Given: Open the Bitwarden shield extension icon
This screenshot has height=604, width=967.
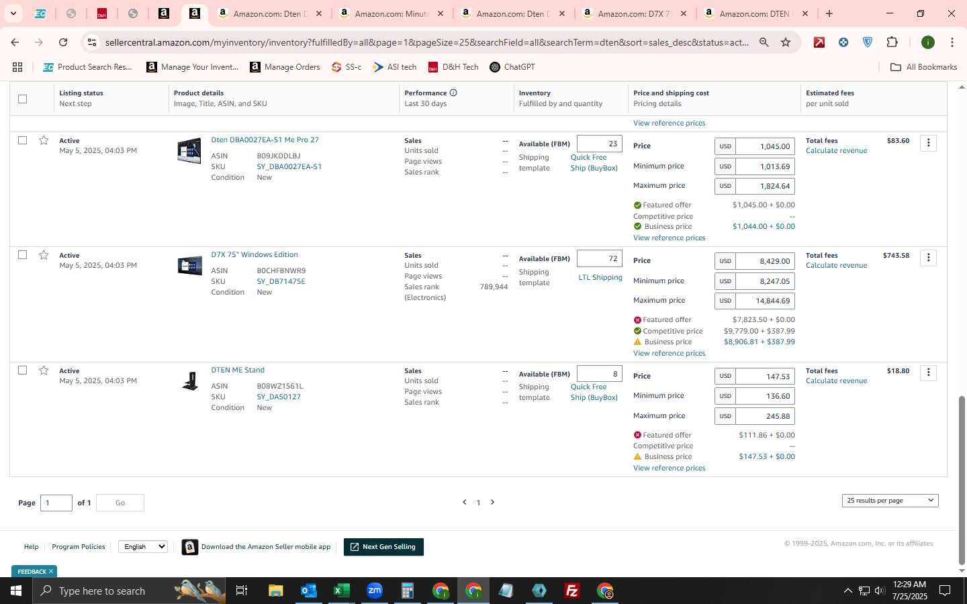Looking at the screenshot, I should (868, 42).
